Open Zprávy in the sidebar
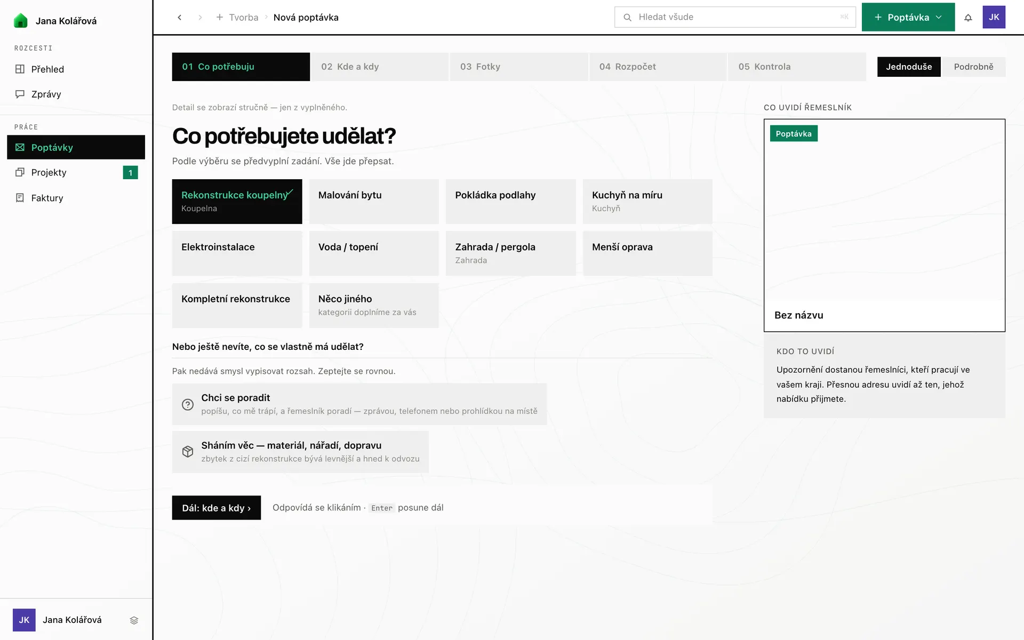1024x640 pixels. pyautogui.click(x=76, y=94)
